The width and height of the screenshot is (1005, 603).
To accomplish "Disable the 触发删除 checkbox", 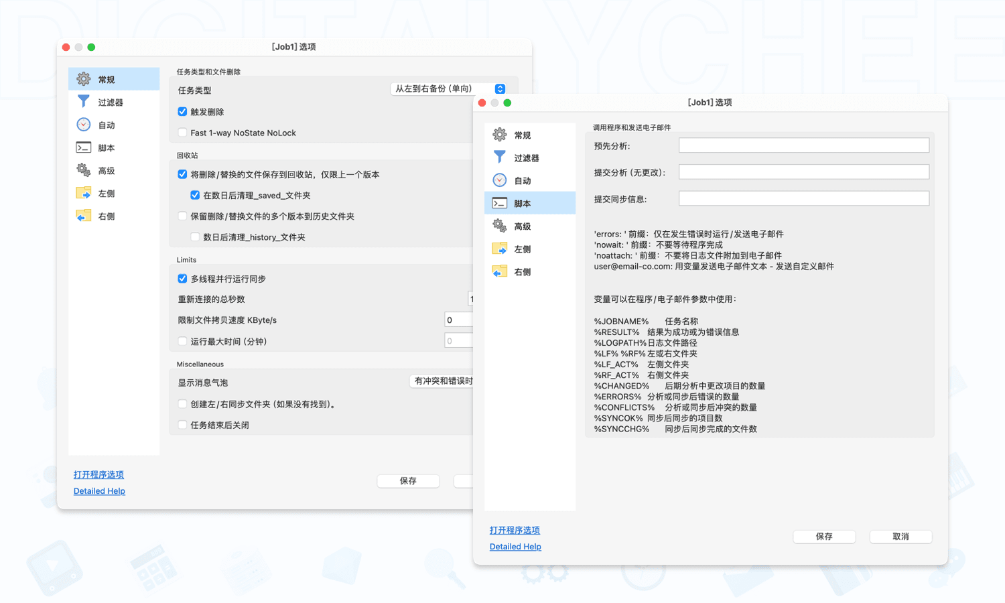I will [182, 112].
